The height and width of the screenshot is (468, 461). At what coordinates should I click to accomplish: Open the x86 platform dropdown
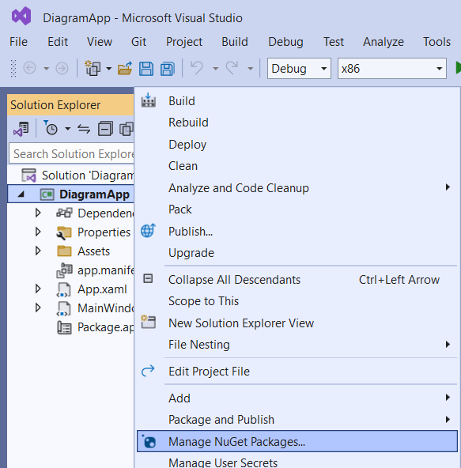point(391,69)
